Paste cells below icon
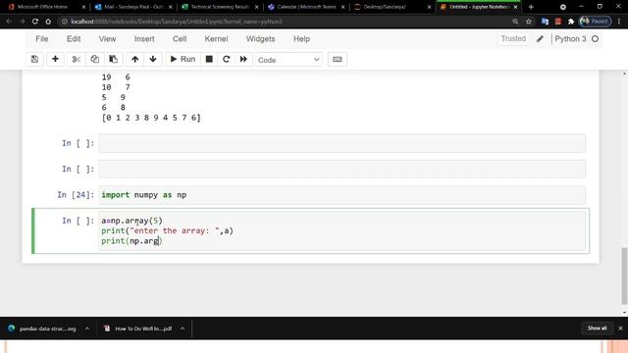The image size is (628, 353). coord(114,59)
